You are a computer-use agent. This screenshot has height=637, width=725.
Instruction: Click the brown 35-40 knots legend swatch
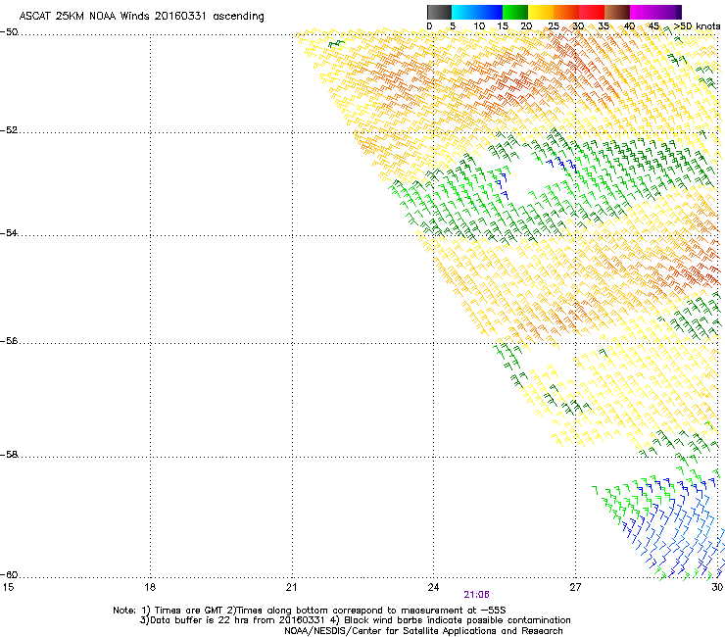(617, 12)
